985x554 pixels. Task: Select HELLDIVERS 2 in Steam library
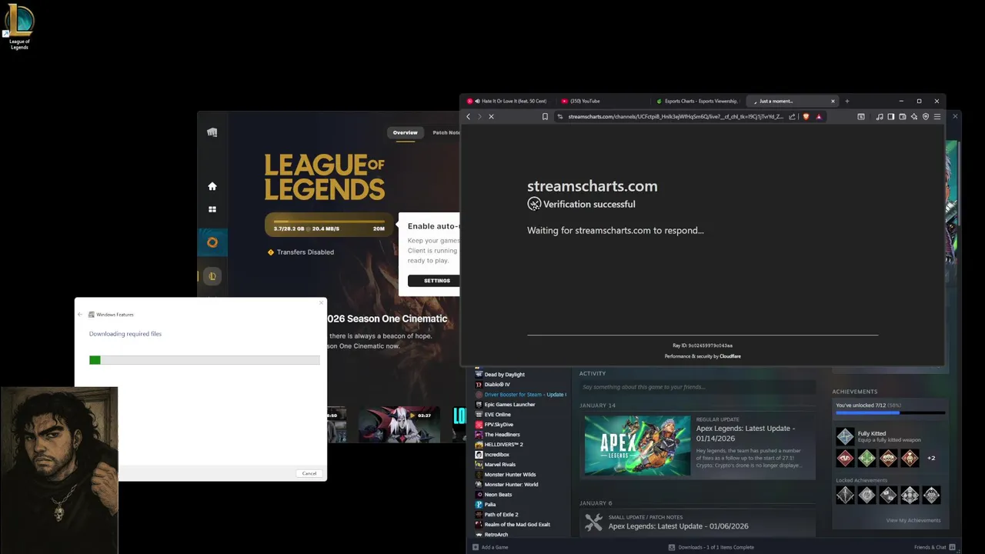coord(503,445)
